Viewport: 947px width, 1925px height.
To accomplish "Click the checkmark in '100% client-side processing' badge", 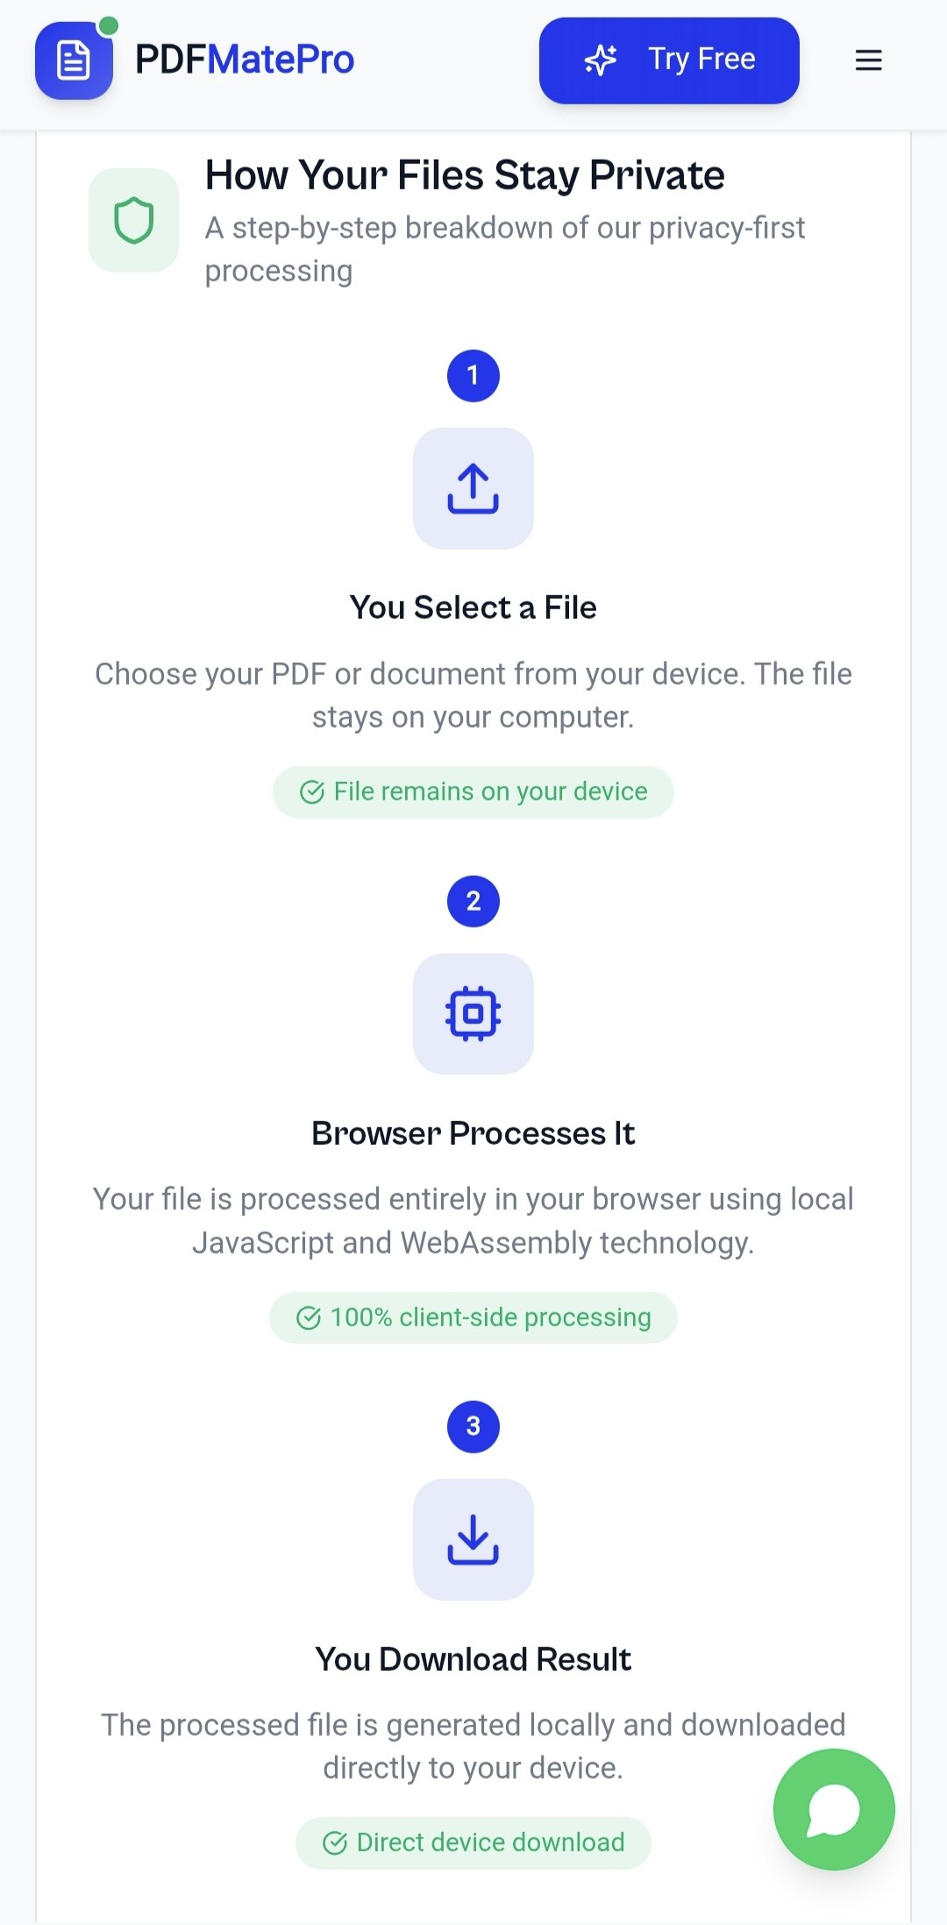I will click(309, 1317).
